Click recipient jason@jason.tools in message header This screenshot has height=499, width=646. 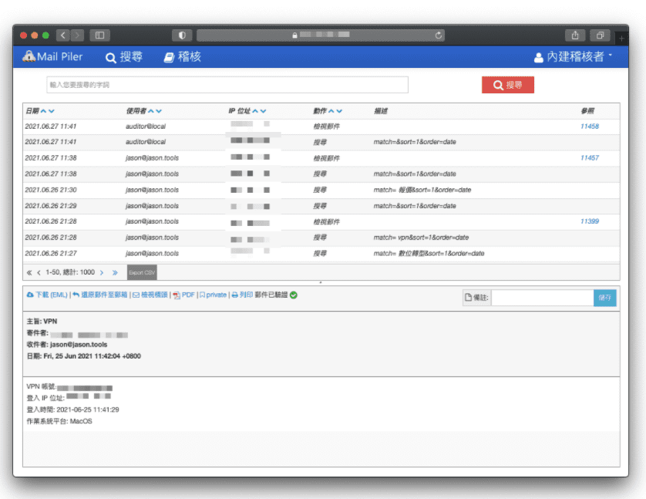point(79,345)
